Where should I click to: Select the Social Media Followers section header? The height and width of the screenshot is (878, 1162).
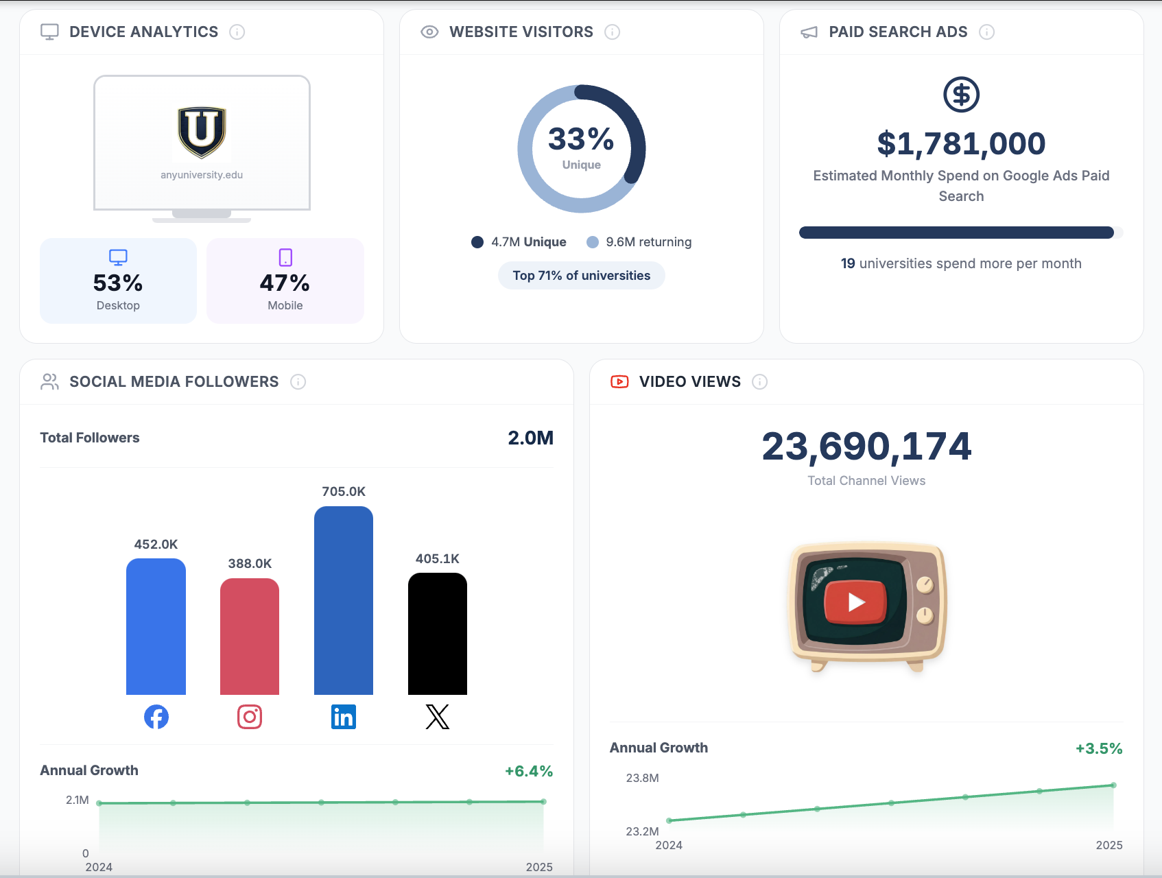coord(174,381)
